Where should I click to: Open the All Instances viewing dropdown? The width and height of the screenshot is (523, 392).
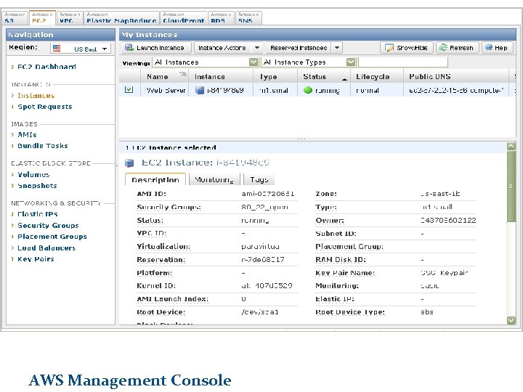206,62
